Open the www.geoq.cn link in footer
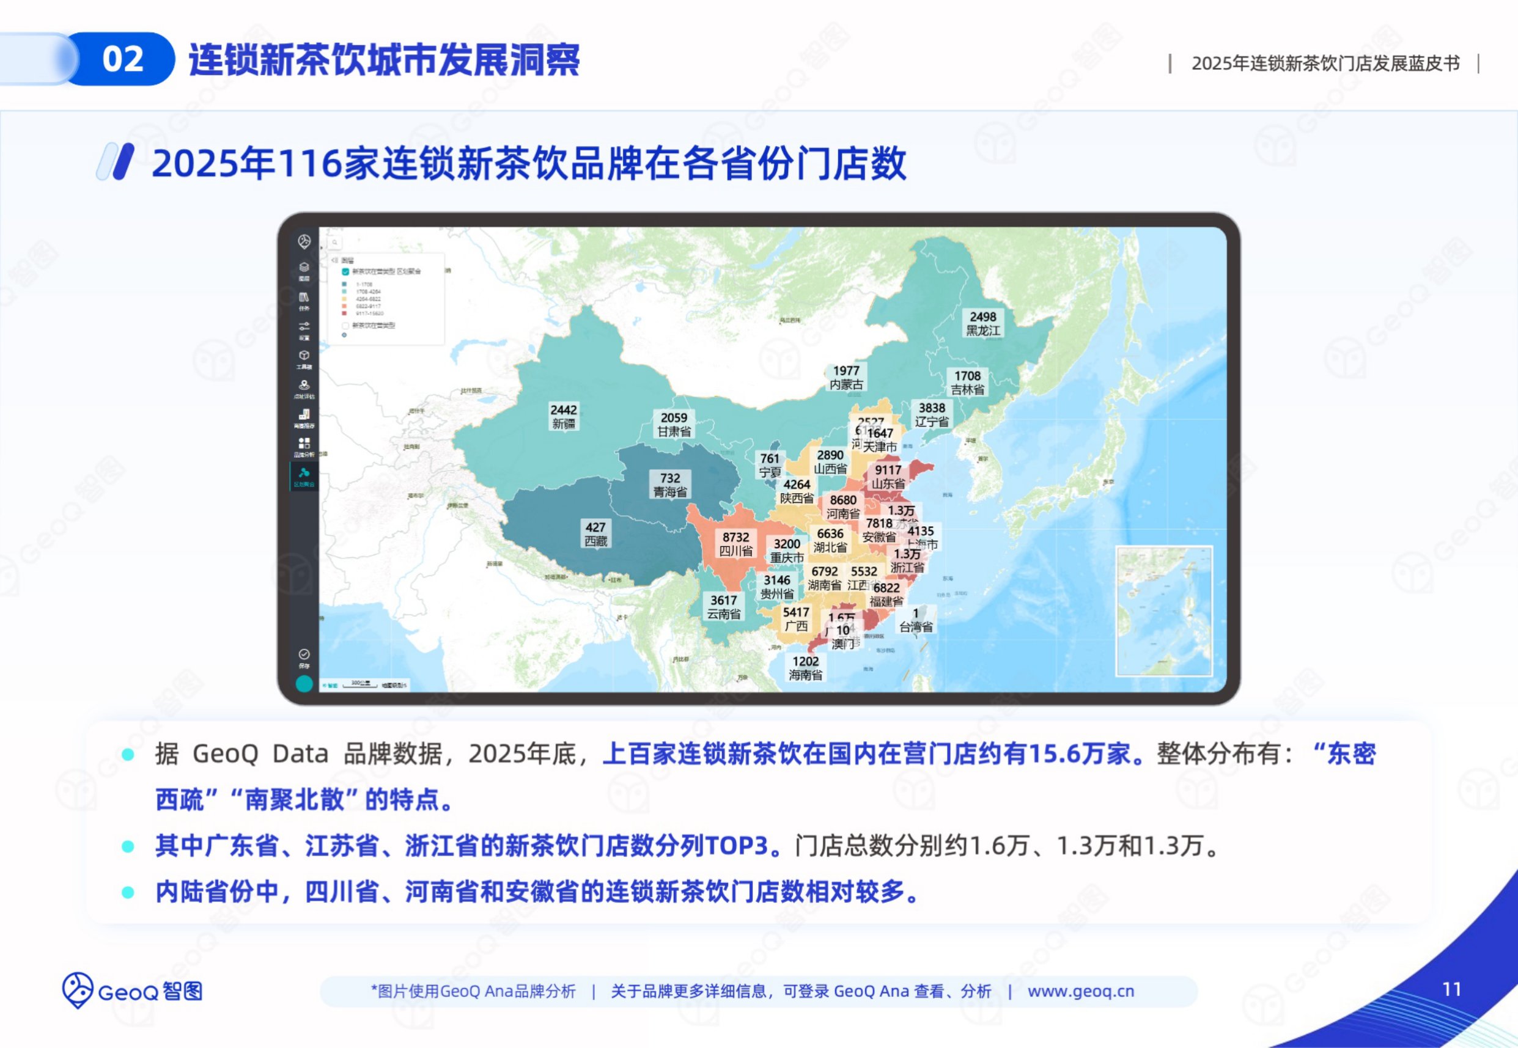The image size is (1518, 1048). coord(1080,991)
